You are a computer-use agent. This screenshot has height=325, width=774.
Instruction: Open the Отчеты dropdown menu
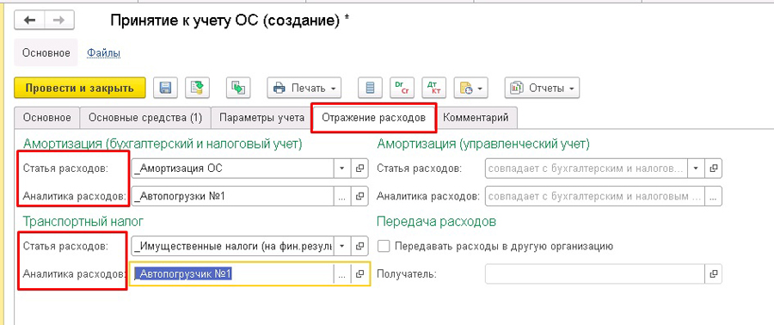[542, 88]
